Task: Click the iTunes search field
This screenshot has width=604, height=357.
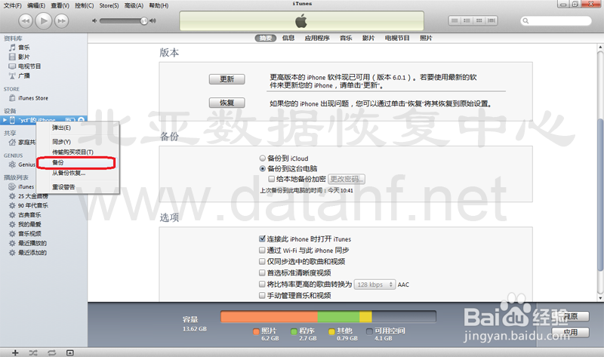Action: click(x=556, y=21)
